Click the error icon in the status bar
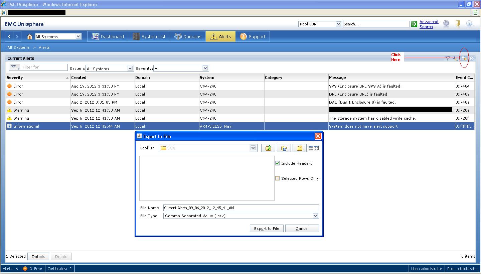The image size is (481, 274). 25,268
